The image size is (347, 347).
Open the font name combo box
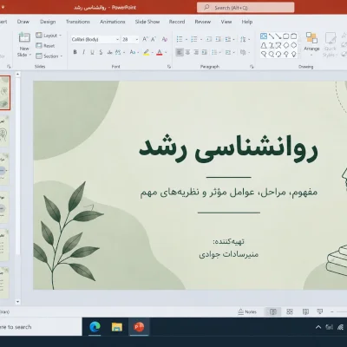pos(95,39)
